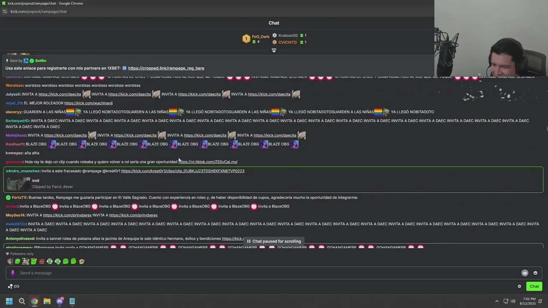The image size is (548, 308).
Task: Play the troll clip thumbnail
Action: [x=18, y=184]
